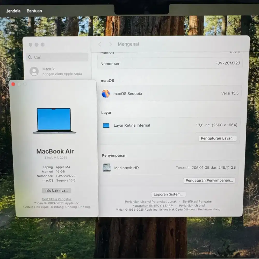Select Masuk dengan Akun Apple Anda

56,71
